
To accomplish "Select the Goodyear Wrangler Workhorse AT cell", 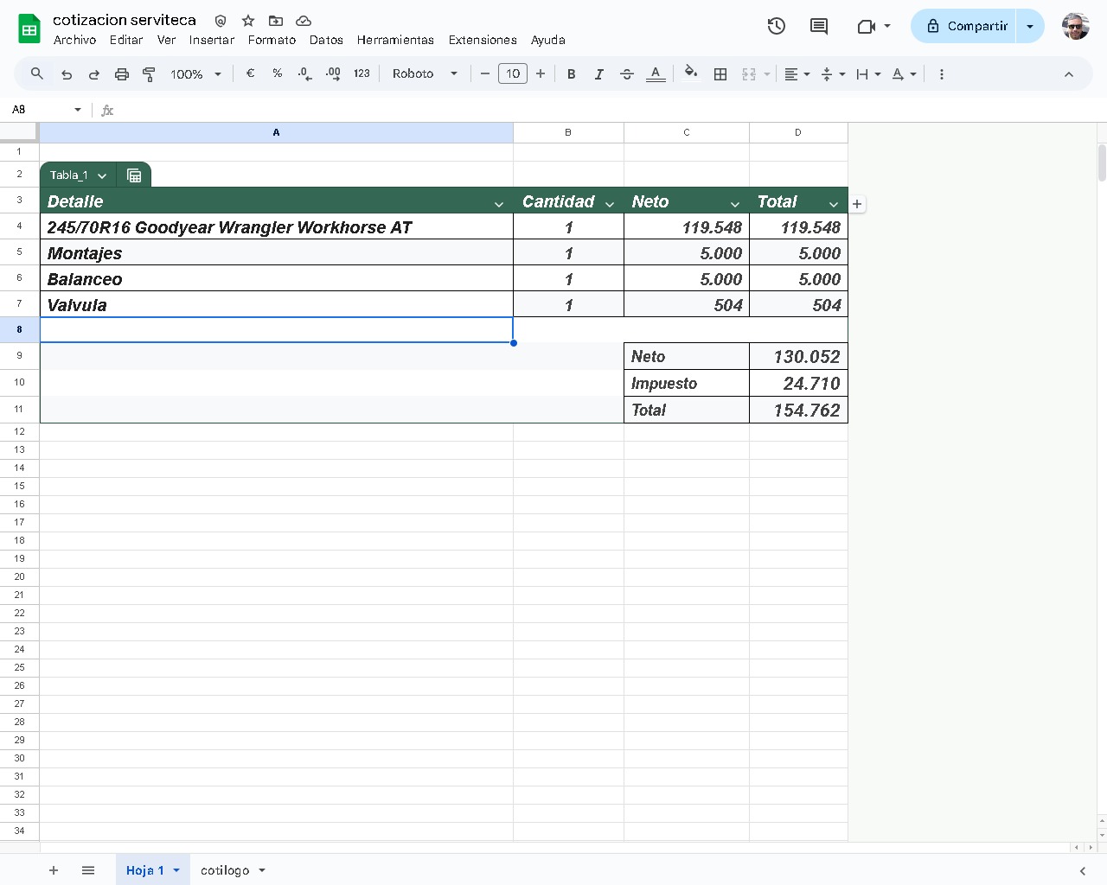I will [277, 226].
